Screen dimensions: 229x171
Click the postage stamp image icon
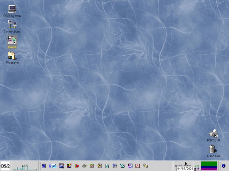tap(61, 166)
